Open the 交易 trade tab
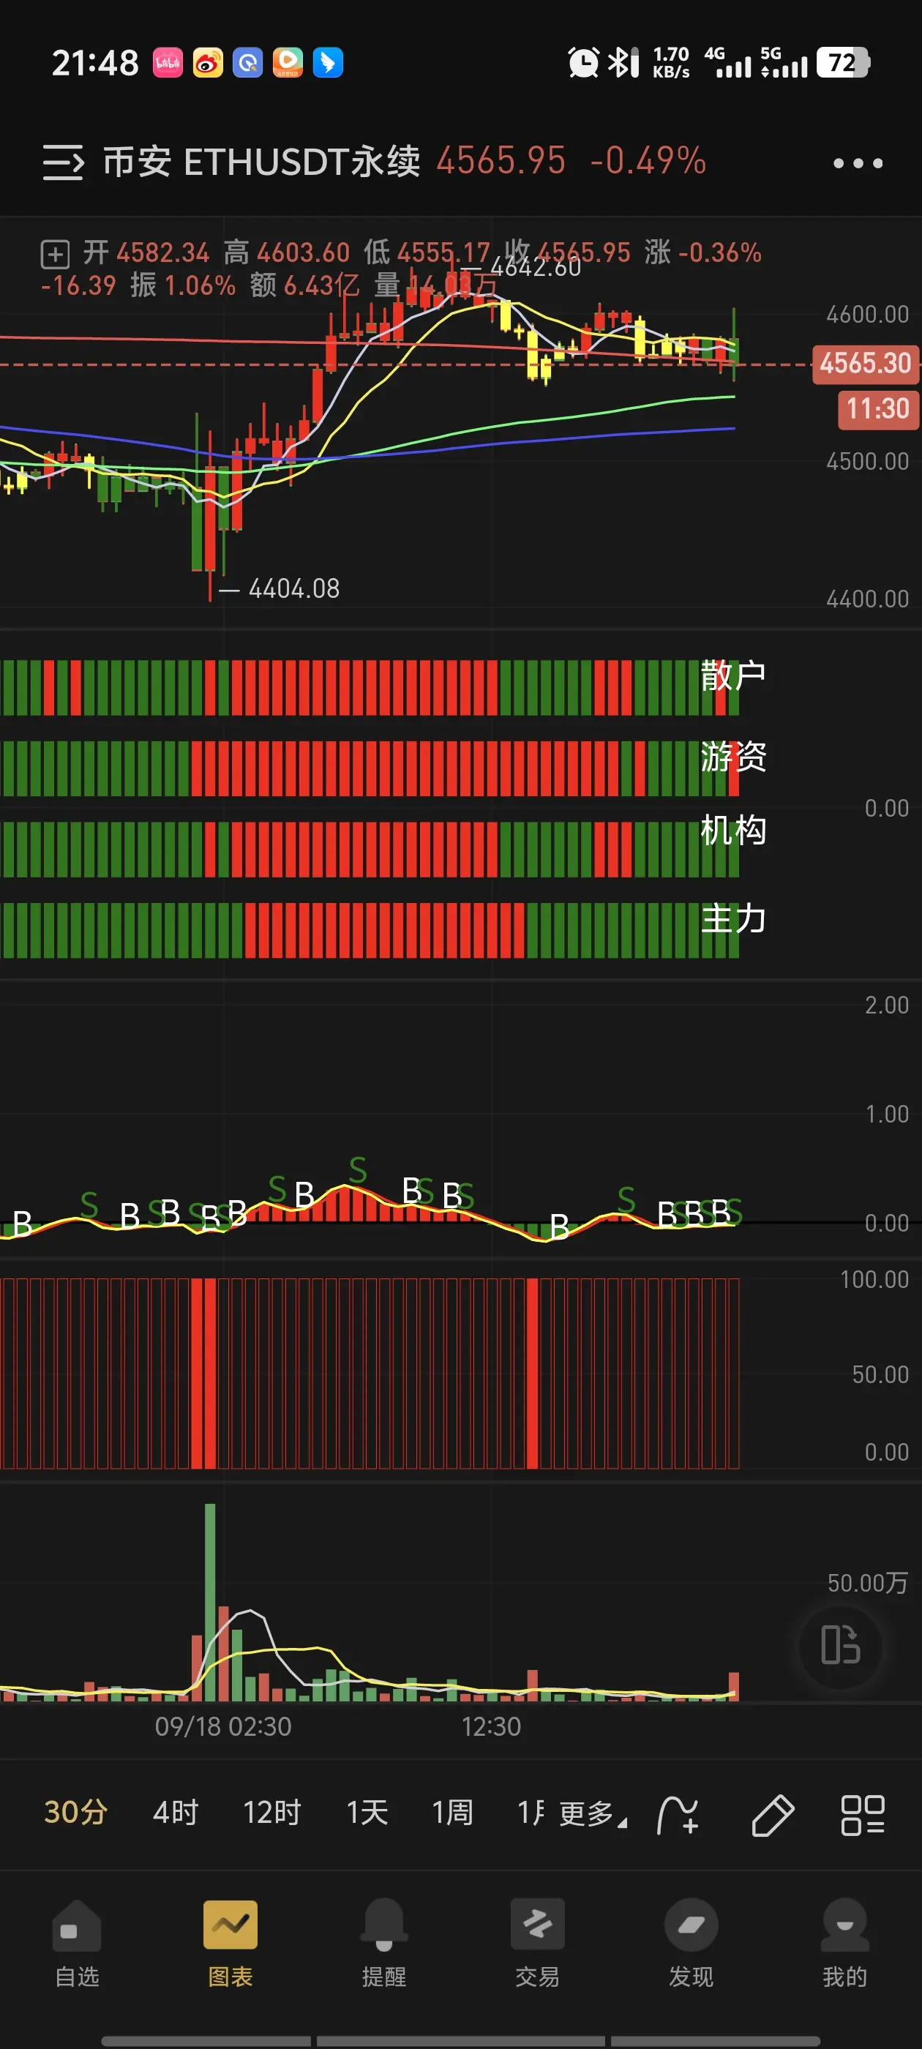This screenshot has width=922, height=2049. [x=538, y=1943]
